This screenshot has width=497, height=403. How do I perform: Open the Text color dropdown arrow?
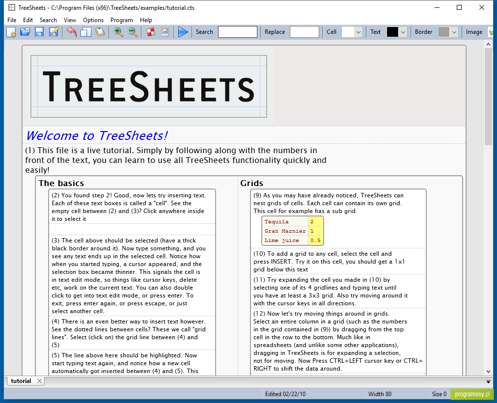[x=403, y=32]
